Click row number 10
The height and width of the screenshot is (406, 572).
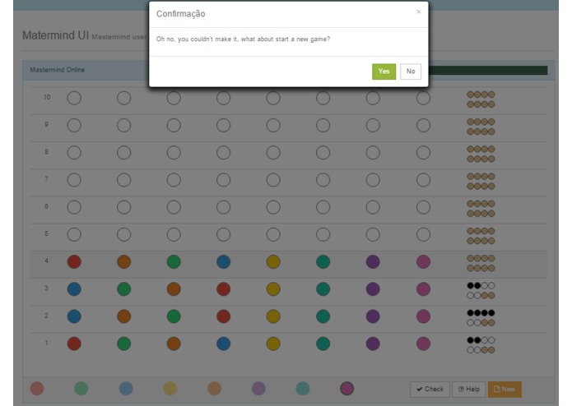47,97
